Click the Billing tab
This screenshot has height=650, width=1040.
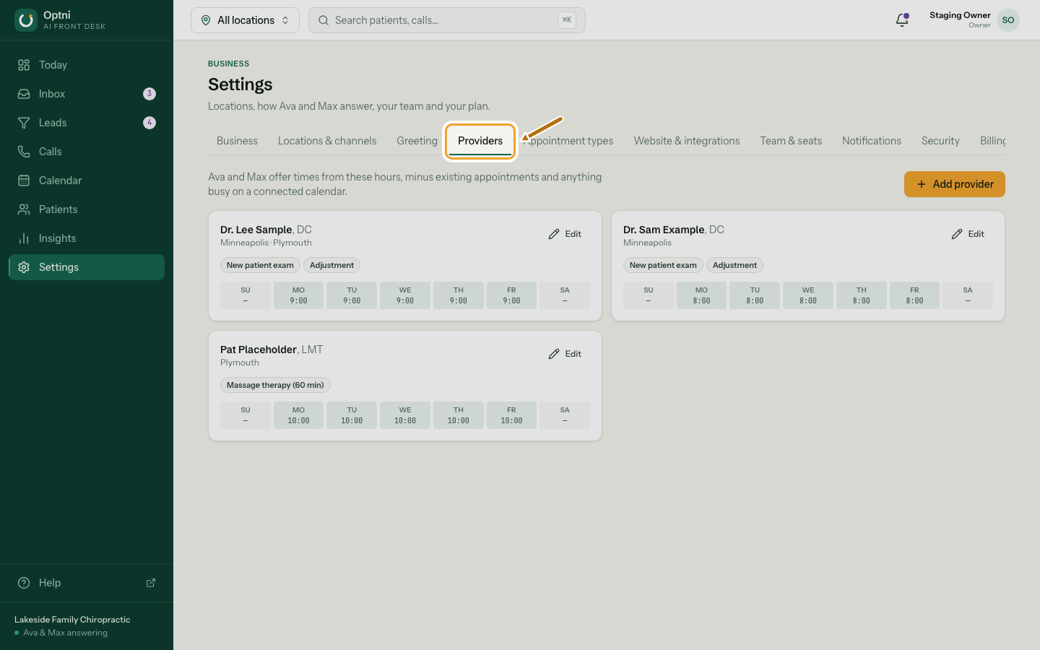993,141
